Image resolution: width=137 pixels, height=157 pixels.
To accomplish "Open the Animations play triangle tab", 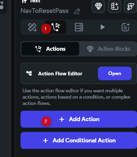I will pyautogui.click(x=103, y=27).
